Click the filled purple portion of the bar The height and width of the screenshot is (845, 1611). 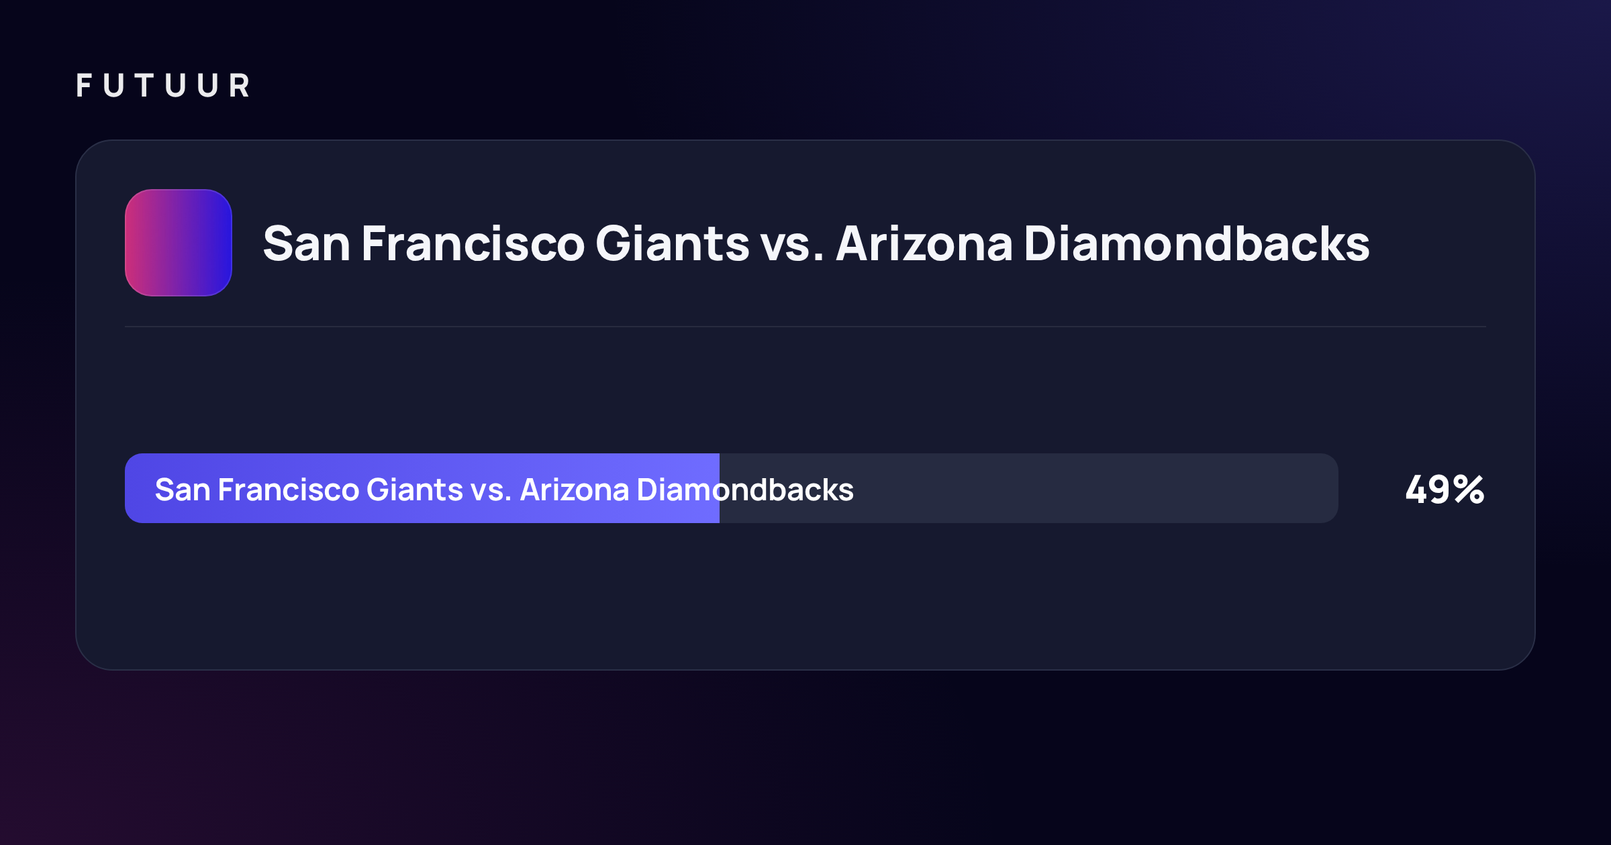click(x=422, y=488)
